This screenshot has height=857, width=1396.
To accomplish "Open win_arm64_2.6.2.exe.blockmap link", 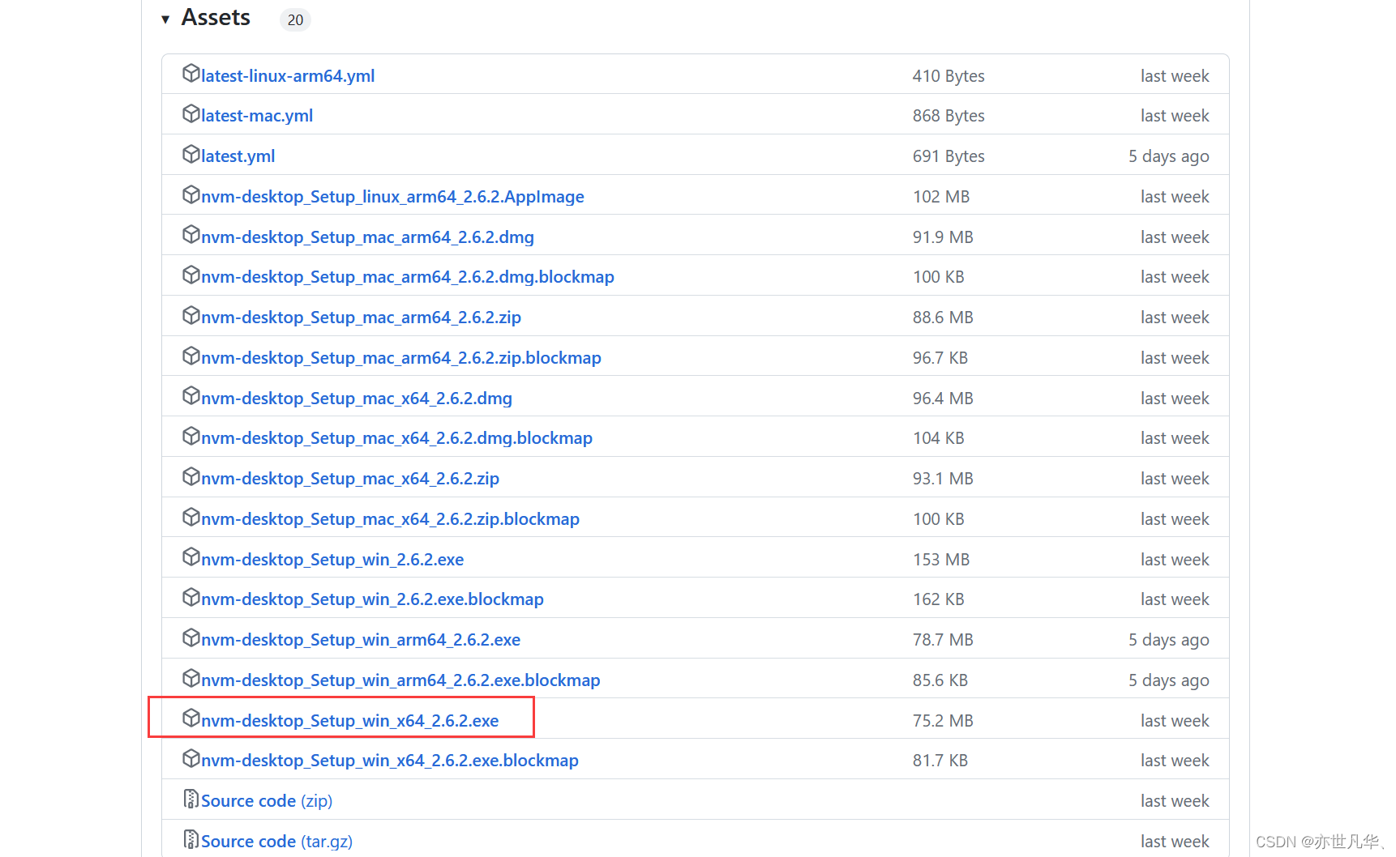I will 400,680.
